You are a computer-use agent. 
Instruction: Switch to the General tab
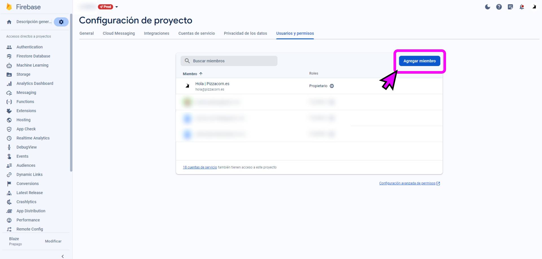(86, 33)
